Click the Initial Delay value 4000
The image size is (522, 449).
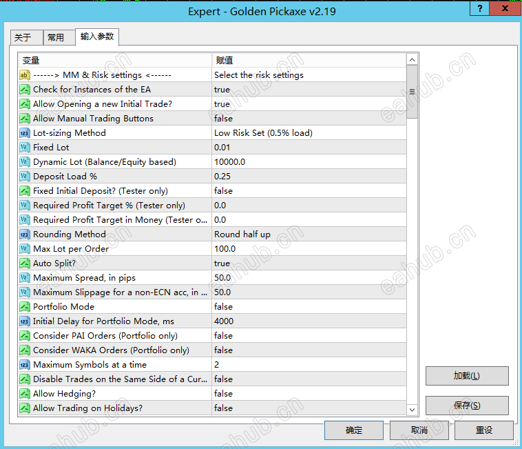(309, 321)
